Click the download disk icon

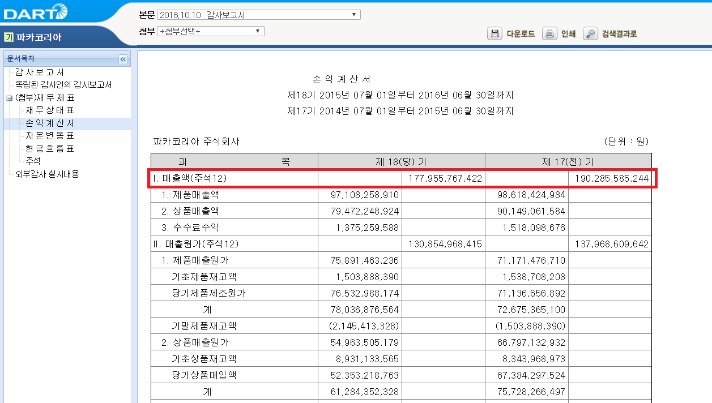point(494,34)
